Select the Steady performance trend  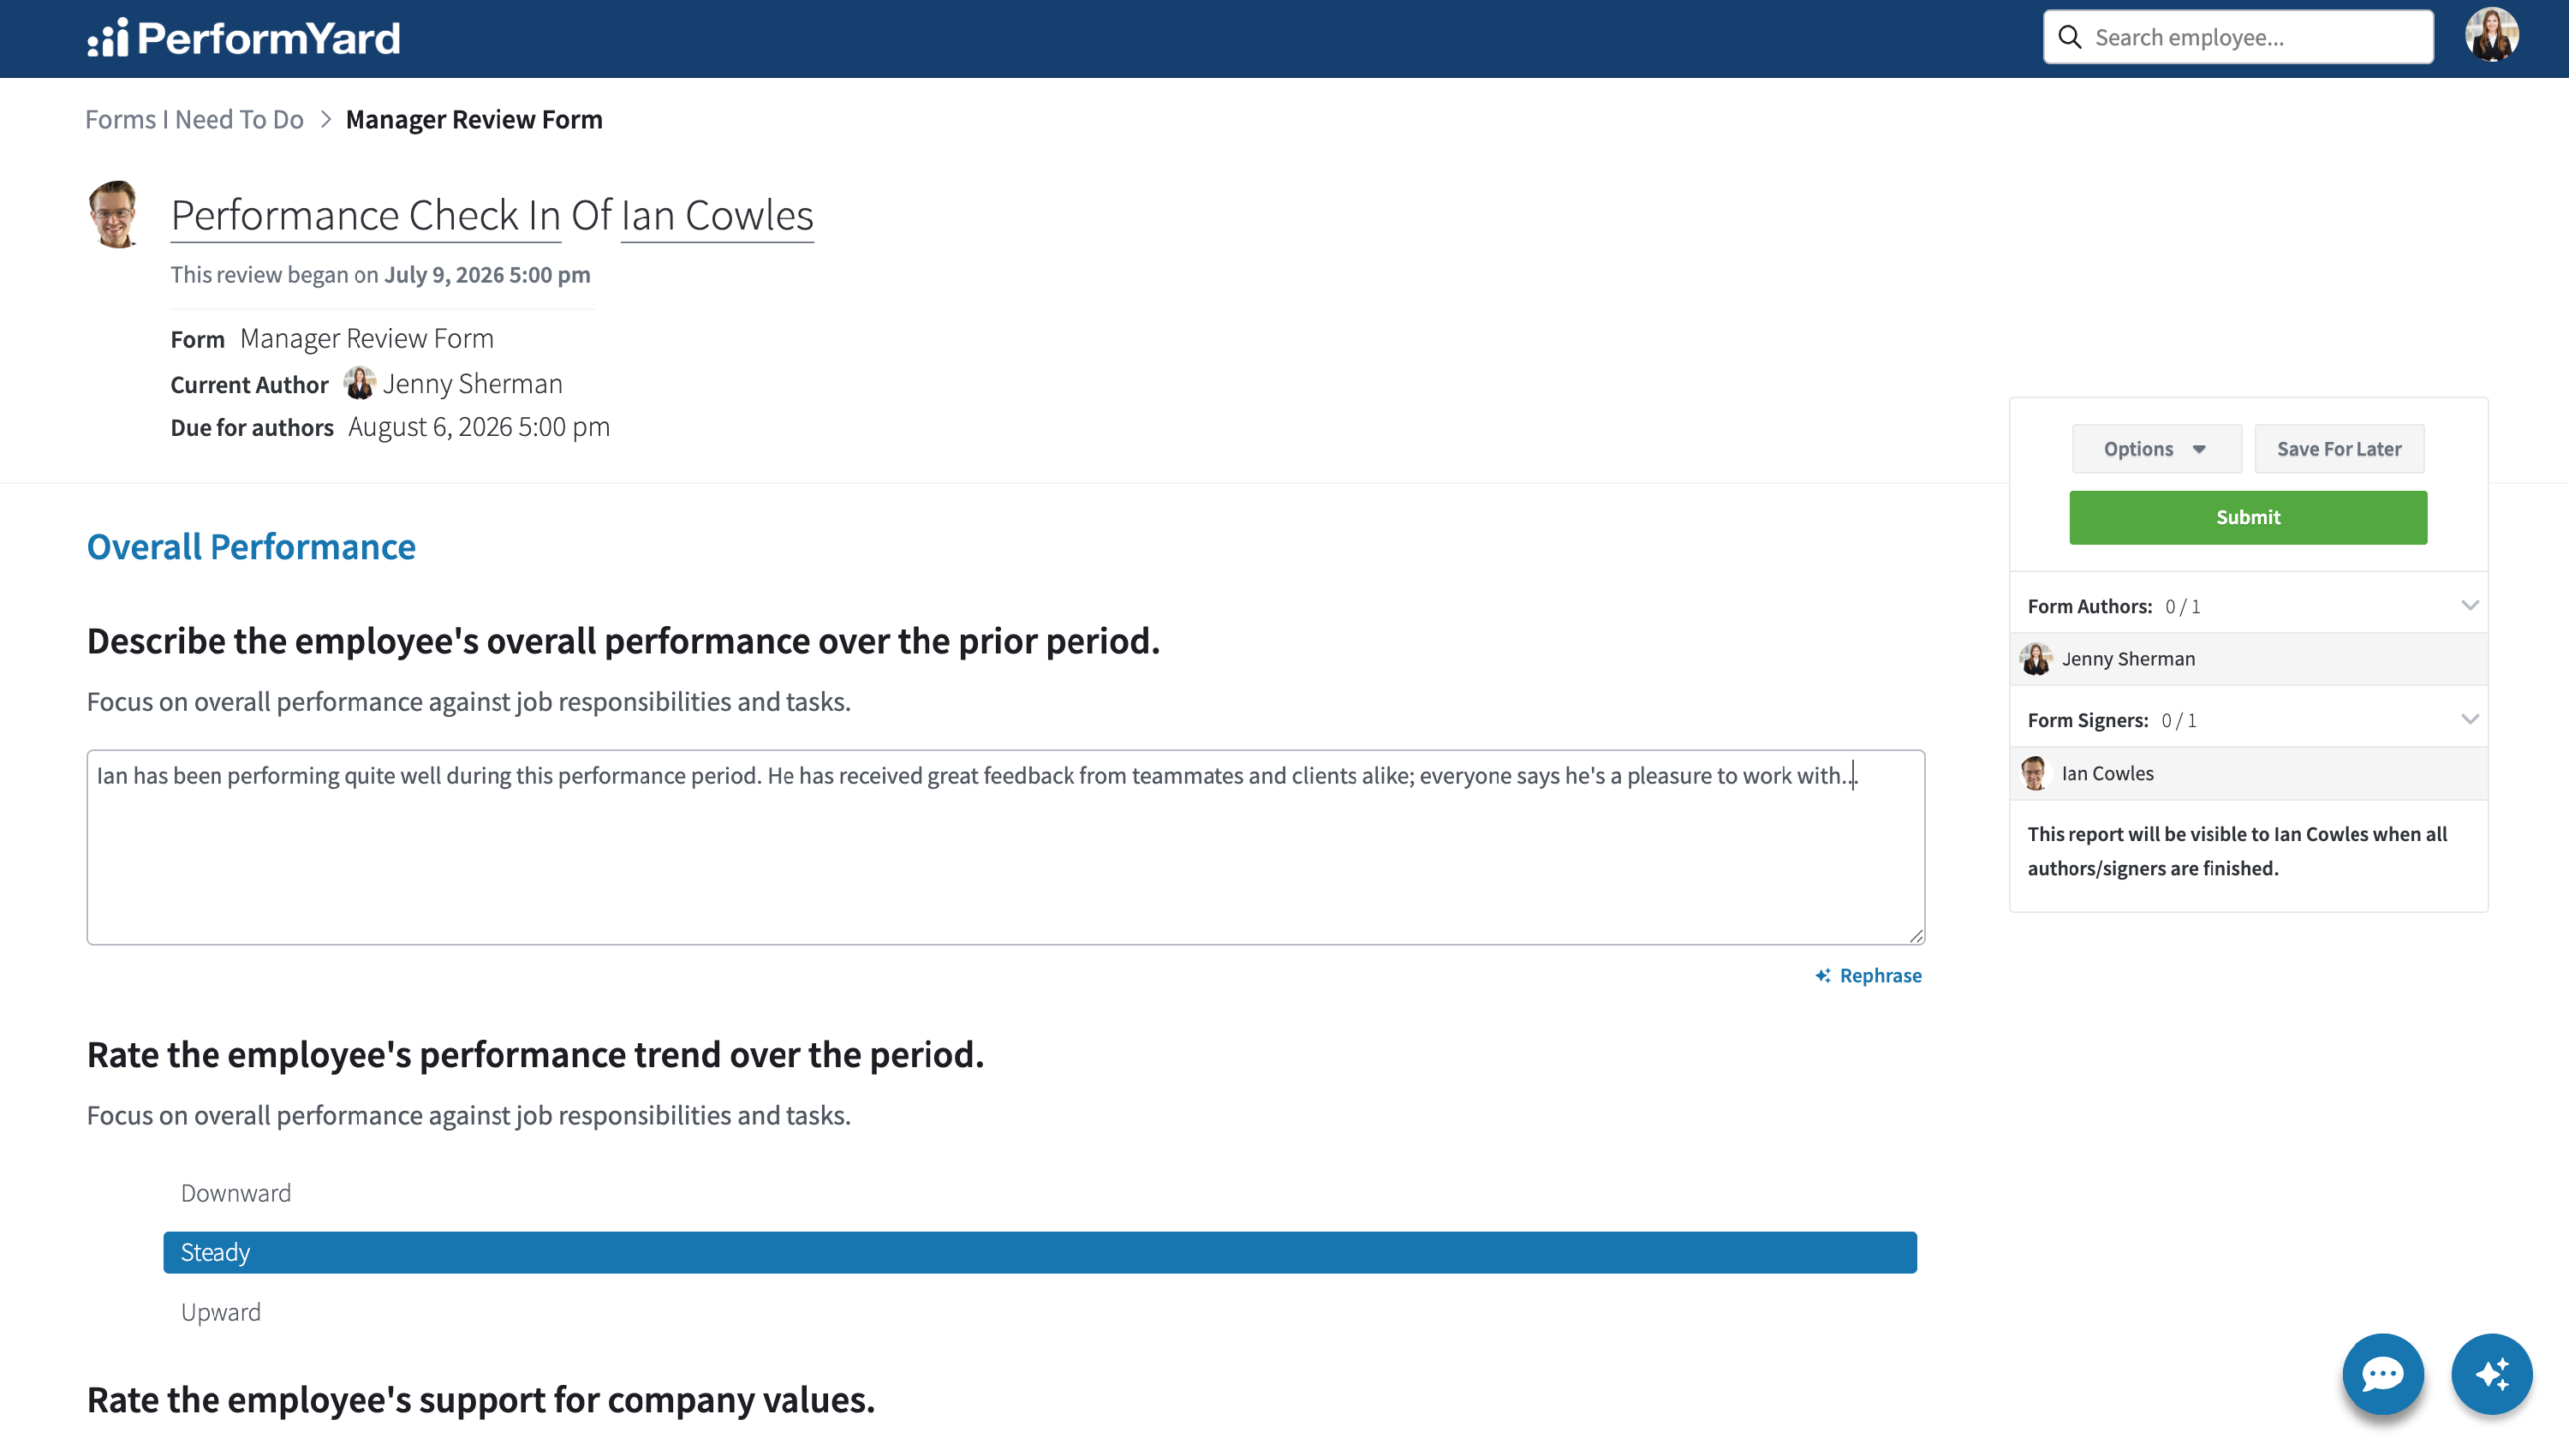[1040, 1252]
